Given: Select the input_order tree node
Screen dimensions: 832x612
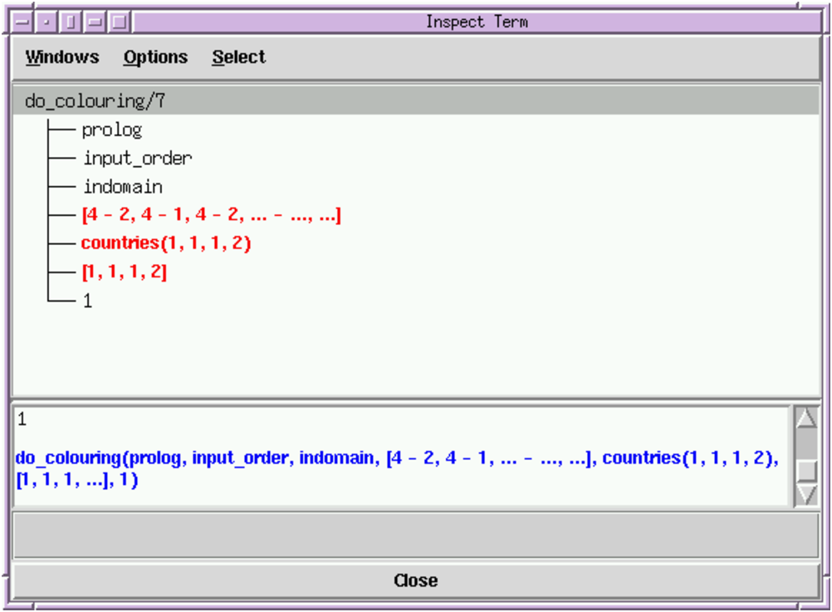Looking at the screenshot, I should coord(138,159).
